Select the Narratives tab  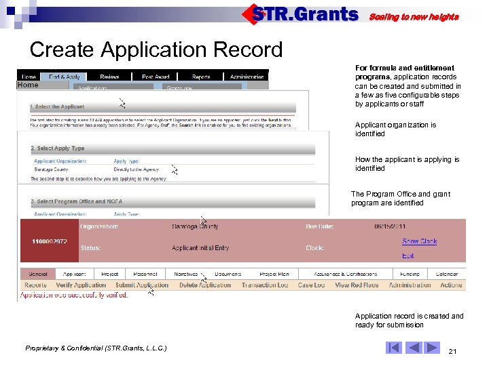tap(186, 274)
